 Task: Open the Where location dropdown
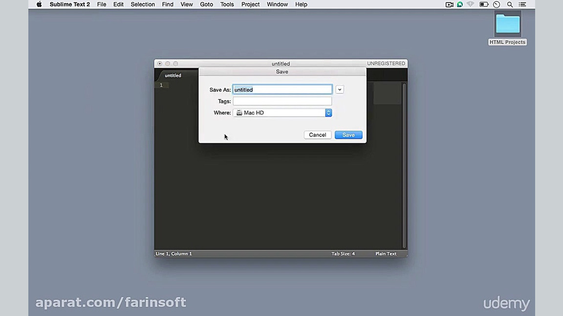tap(282, 113)
